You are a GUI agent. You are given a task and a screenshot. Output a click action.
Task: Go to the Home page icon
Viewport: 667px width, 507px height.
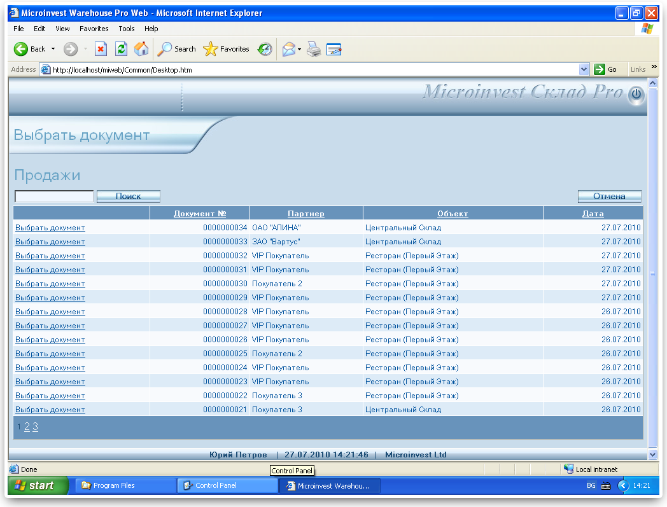(x=141, y=49)
